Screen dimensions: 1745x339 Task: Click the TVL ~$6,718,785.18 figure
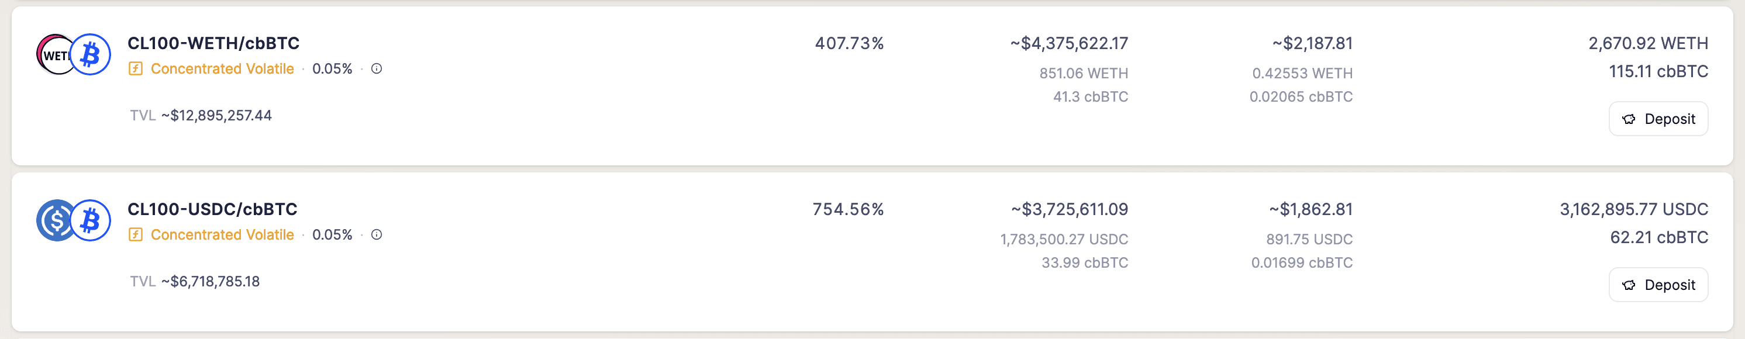[x=210, y=282]
